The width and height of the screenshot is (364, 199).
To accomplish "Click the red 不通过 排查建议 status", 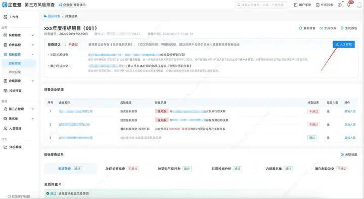I will (73, 45).
